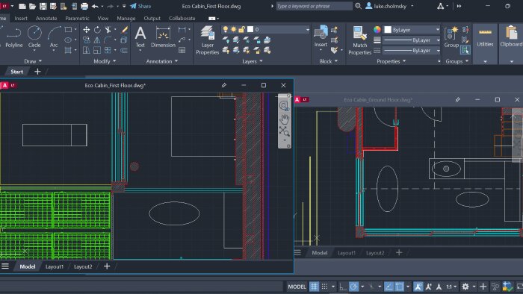The width and height of the screenshot is (523, 294).
Task: Select the Trim scissors tool
Action: (x=108, y=30)
